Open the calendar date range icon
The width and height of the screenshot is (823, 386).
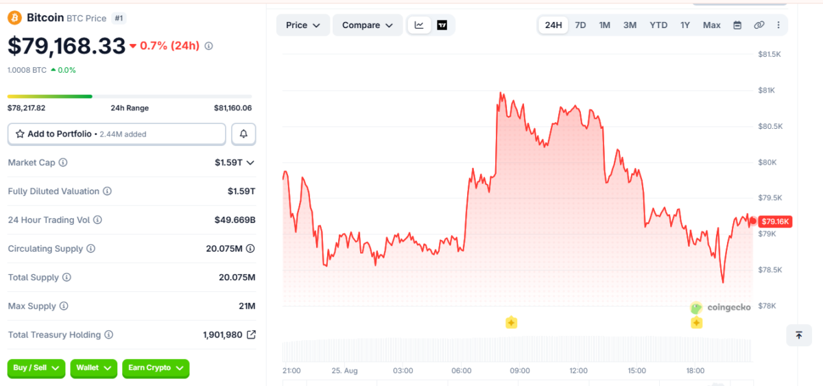(x=737, y=25)
